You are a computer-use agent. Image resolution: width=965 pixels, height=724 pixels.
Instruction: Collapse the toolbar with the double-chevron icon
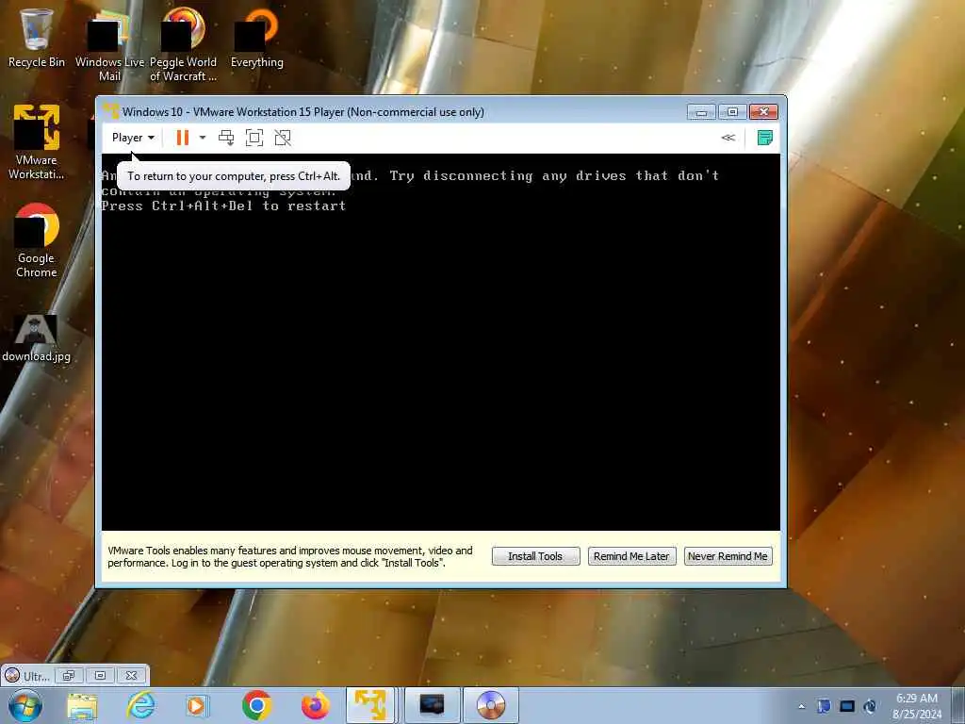click(728, 138)
